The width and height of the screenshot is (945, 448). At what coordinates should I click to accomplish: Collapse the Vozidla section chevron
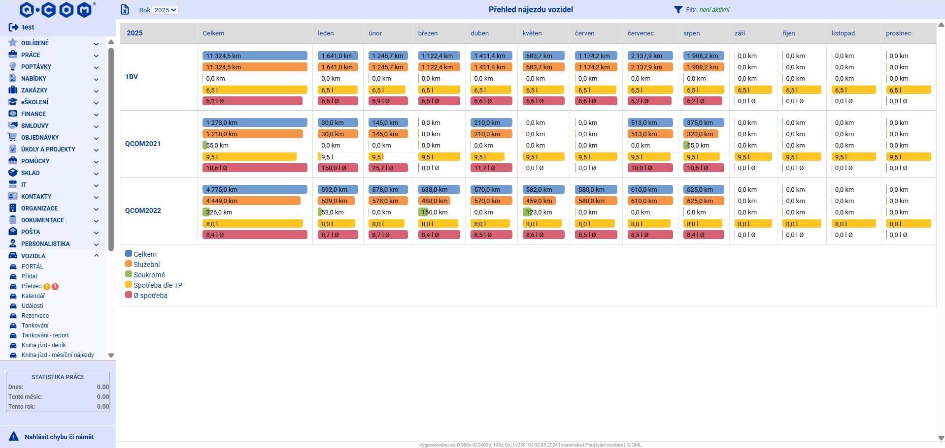[96, 256]
